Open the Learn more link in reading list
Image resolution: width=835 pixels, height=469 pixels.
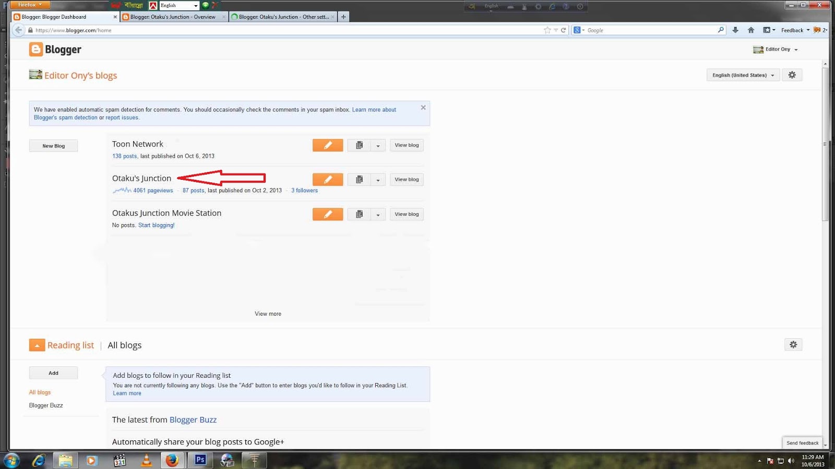[127, 393]
